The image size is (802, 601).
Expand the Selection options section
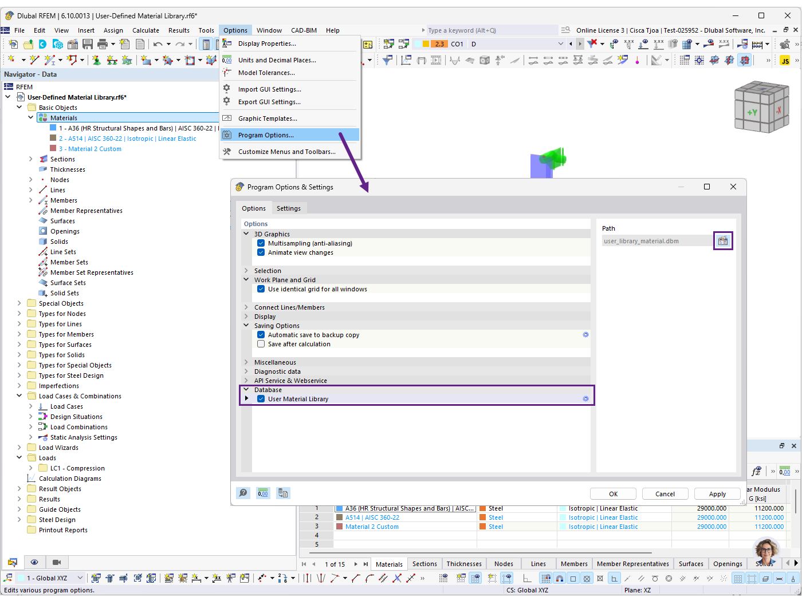(246, 270)
